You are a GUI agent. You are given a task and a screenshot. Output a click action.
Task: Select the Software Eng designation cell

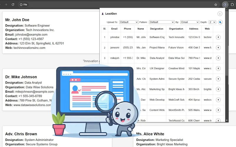[157, 37]
